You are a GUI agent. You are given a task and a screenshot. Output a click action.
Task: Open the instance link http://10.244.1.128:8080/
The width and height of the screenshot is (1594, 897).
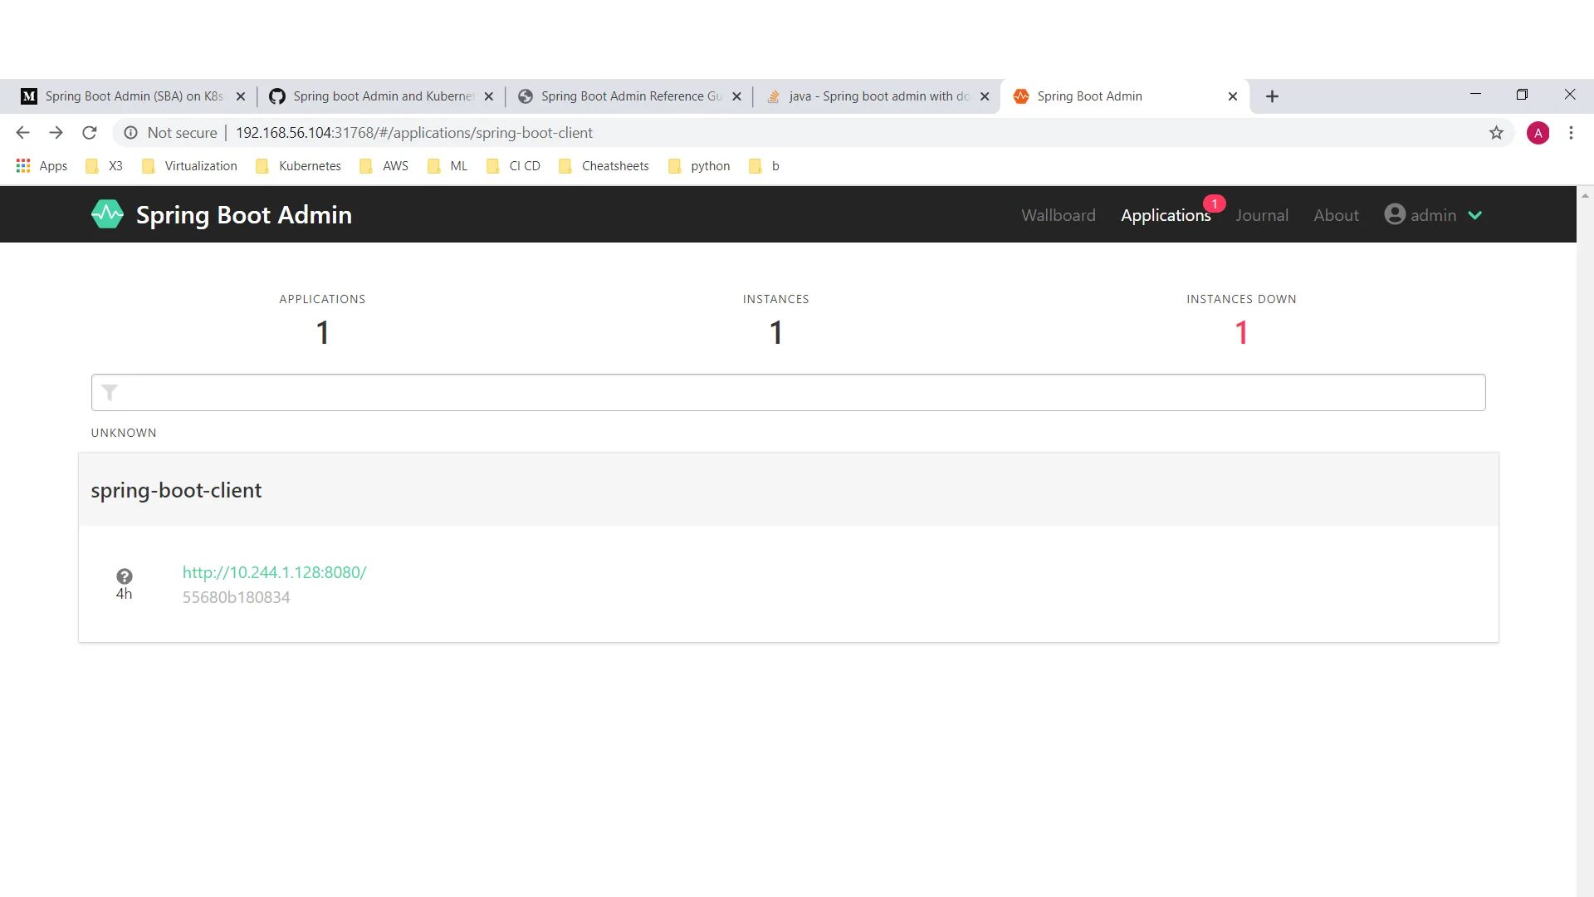pyautogui.click(x=274, y=572)
